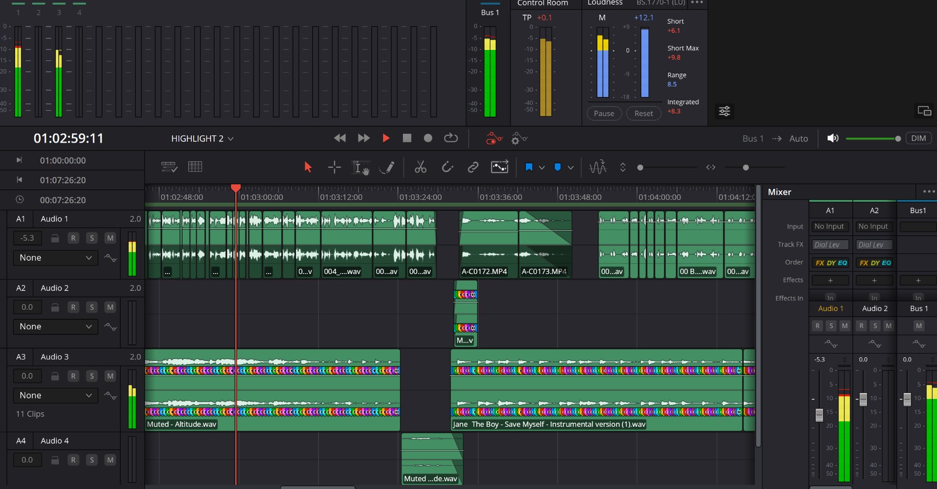Screen dimensions: 937x489
Task: Add effect to Bus1 mixer channel
Action: pyautogui.click(x=918, y=280)
